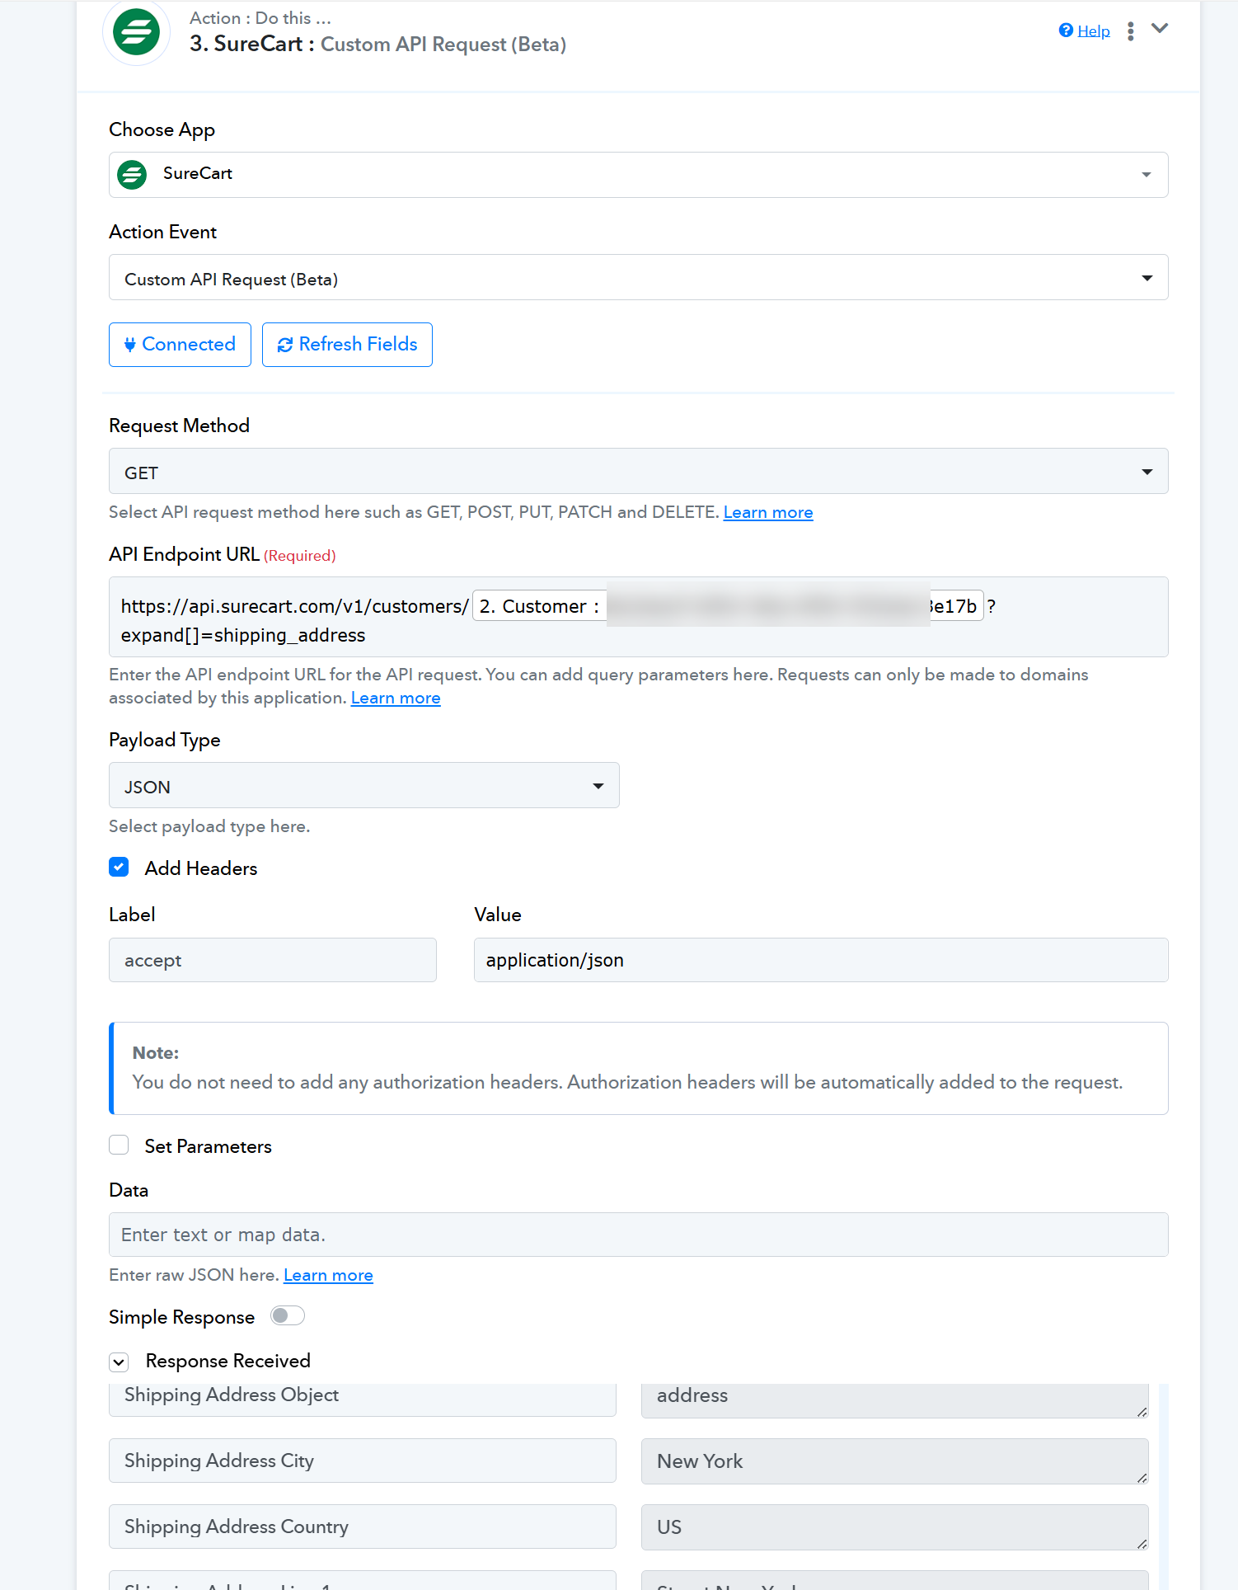Select the Shipping Address Country label field
1238x1590 pixels.
[362, 1526]
